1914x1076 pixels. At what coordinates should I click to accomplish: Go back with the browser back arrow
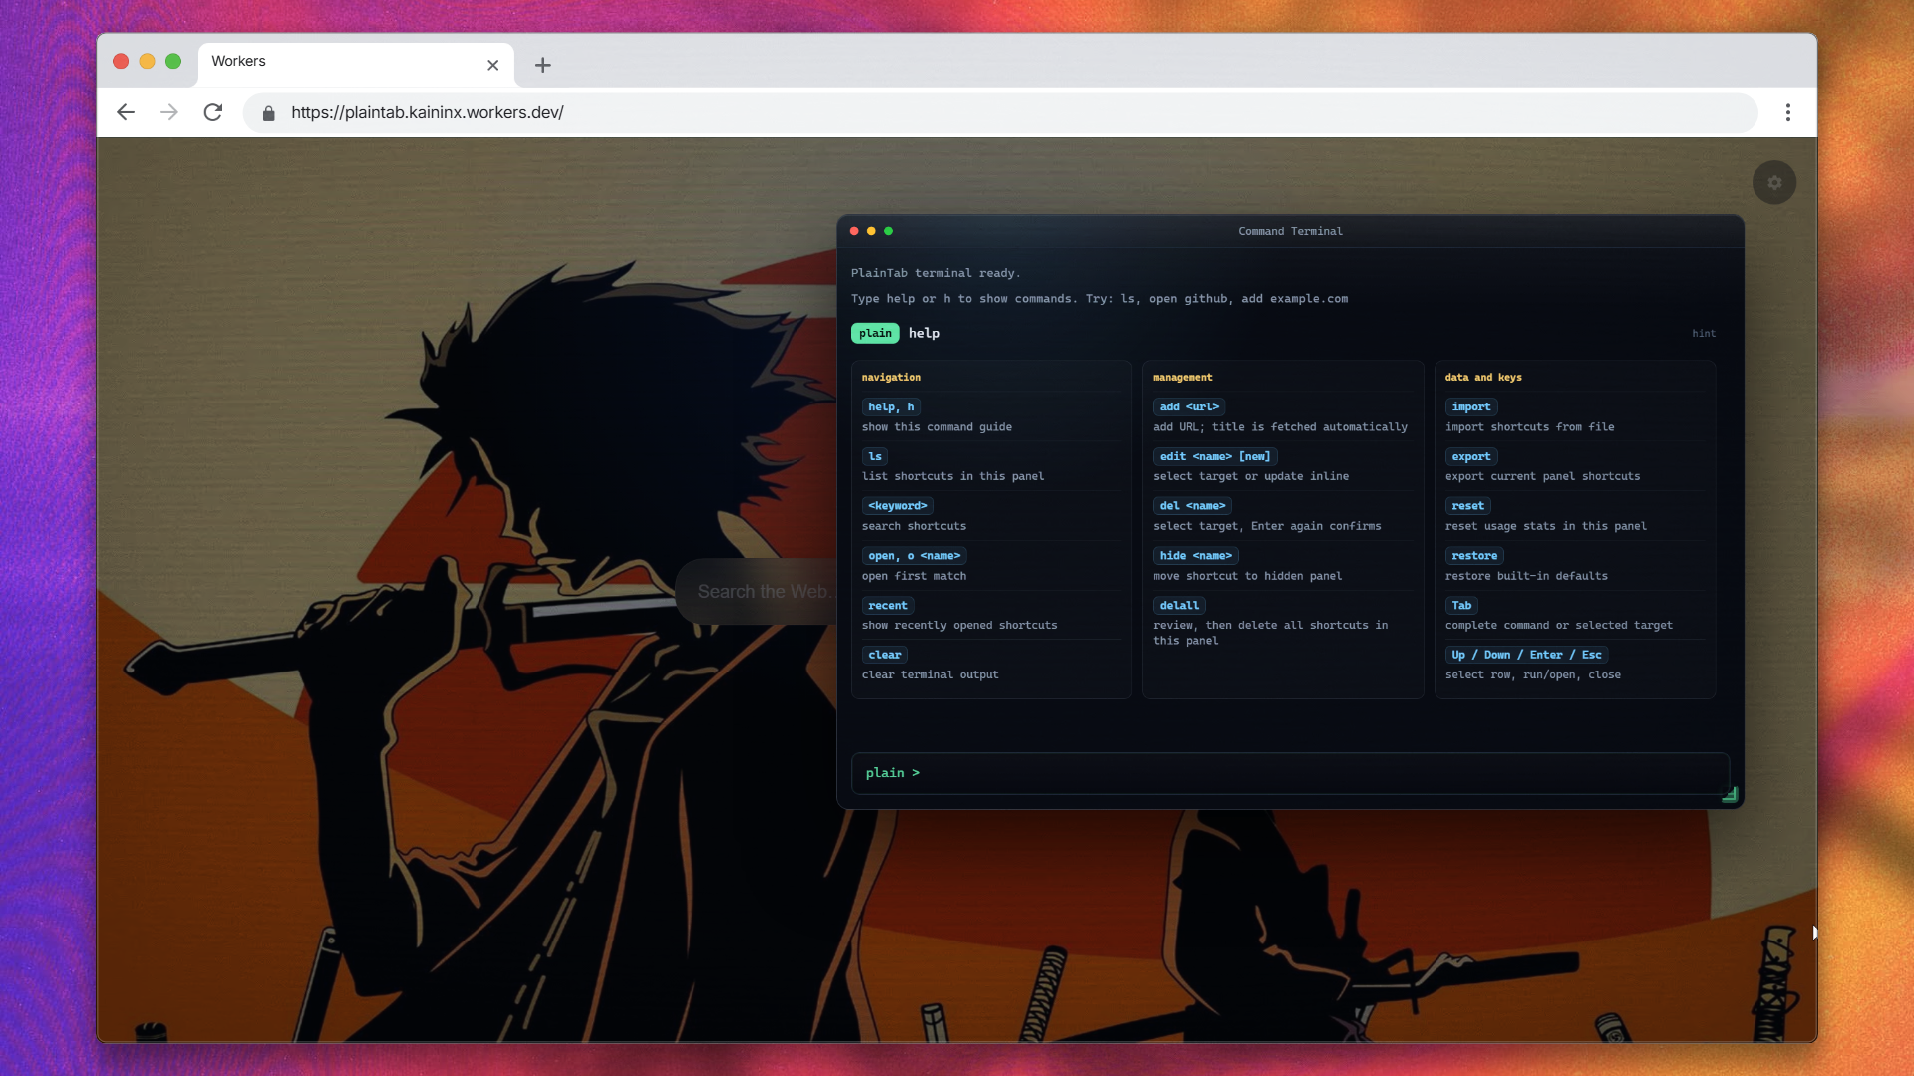[x=126, y=112]
